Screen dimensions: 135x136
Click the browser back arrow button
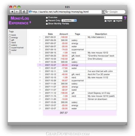(x=12, y=12)
